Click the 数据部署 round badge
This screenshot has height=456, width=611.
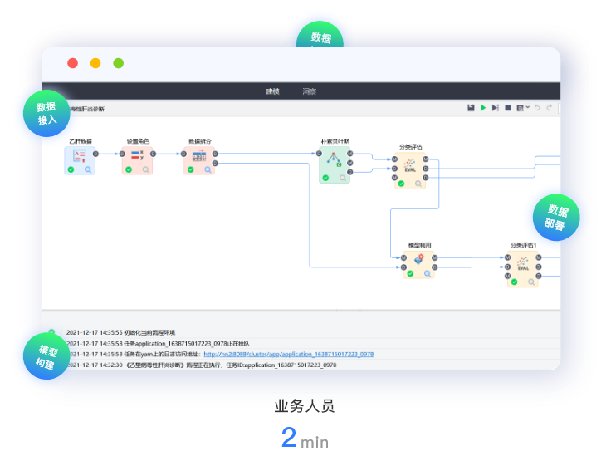[x=556, y=218]
